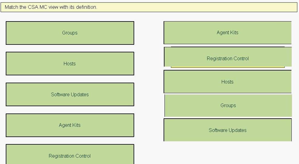Screen dimensions: 299x164
Task: Select the Hosts box in the left column
Action: coord(70,64)
